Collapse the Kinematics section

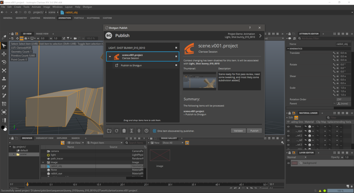(x=288, y=49)
